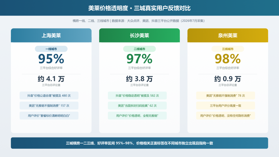Click 三平台总评论量 label under 约 0.9 万
The width and height of the screenshot is (279, 157).
[228, 85]
